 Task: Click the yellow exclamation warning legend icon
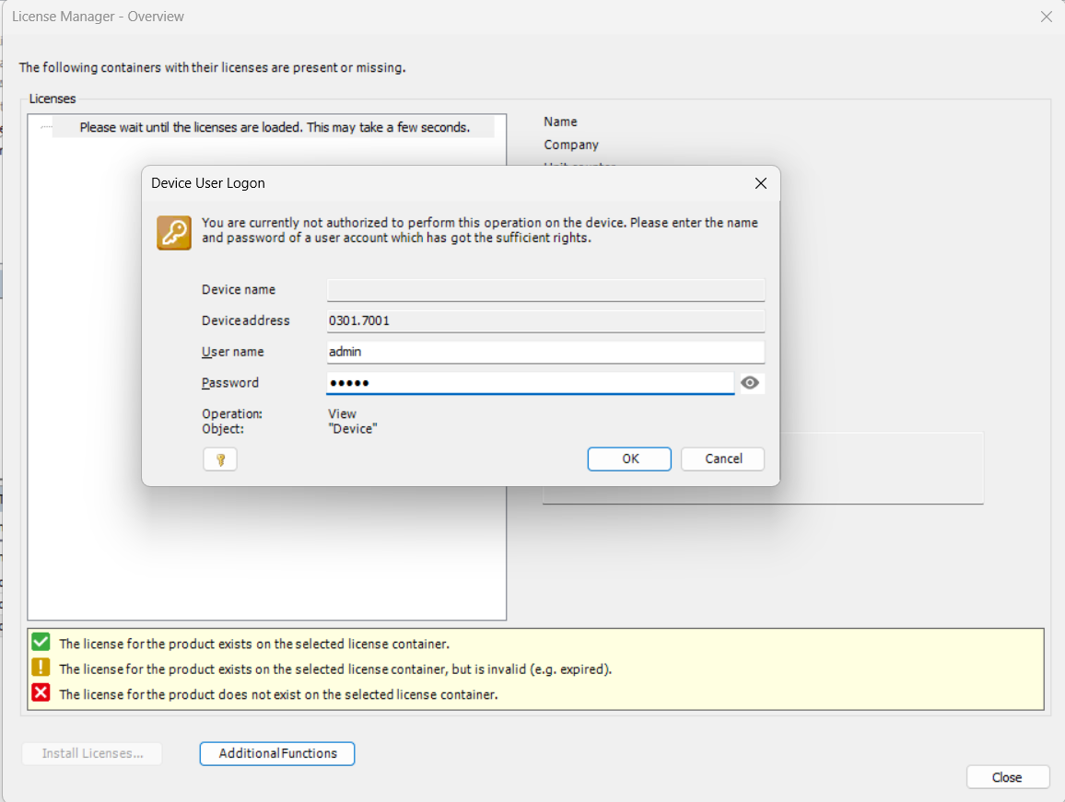[x=41, y=668]
